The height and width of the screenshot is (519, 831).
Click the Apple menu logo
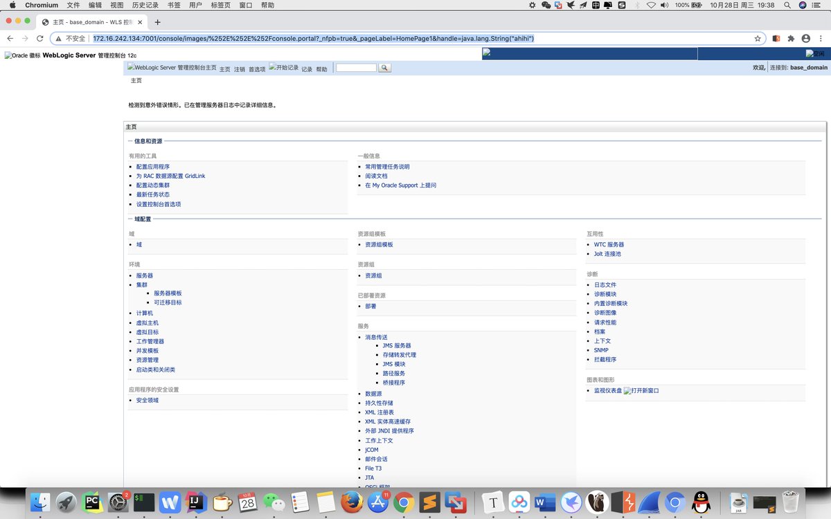click(x=12, y=5)
